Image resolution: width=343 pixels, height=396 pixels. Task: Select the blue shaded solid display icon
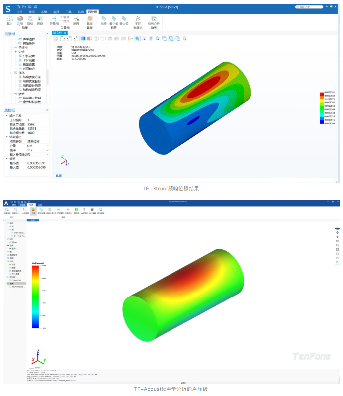[83, 38]
